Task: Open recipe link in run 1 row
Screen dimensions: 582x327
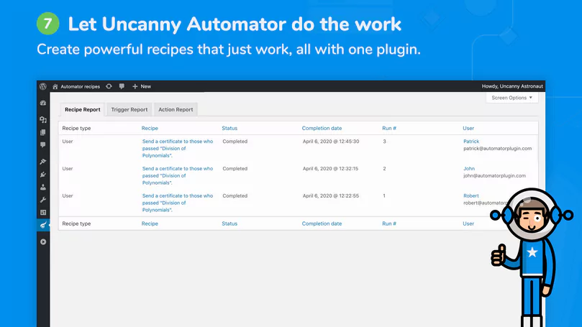Action: (x=178, y=203)
